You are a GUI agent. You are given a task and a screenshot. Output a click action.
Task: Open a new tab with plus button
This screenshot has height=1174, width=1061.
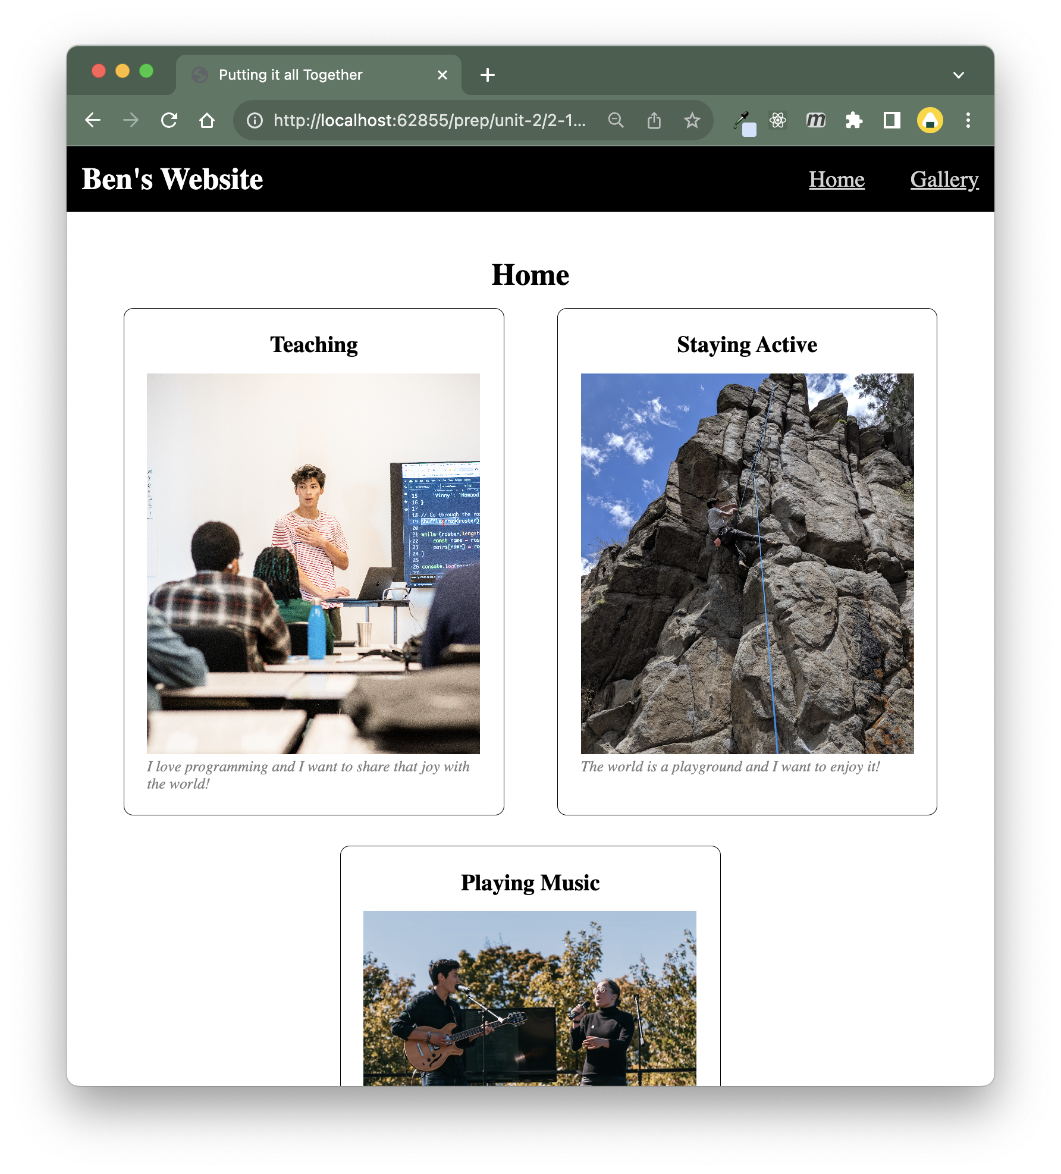[x=487, y=75]
